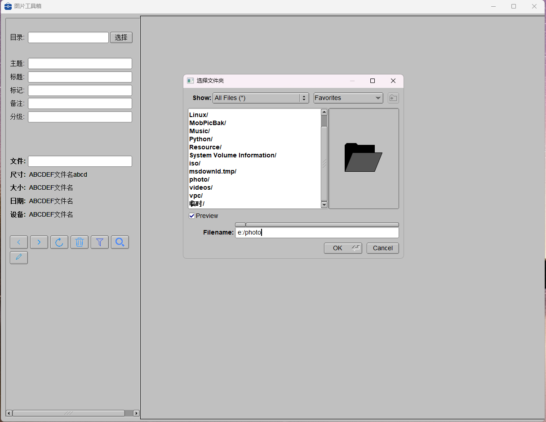Click the next image arrow icon
This screenshot has width=546, height=422.
[39, 242]
